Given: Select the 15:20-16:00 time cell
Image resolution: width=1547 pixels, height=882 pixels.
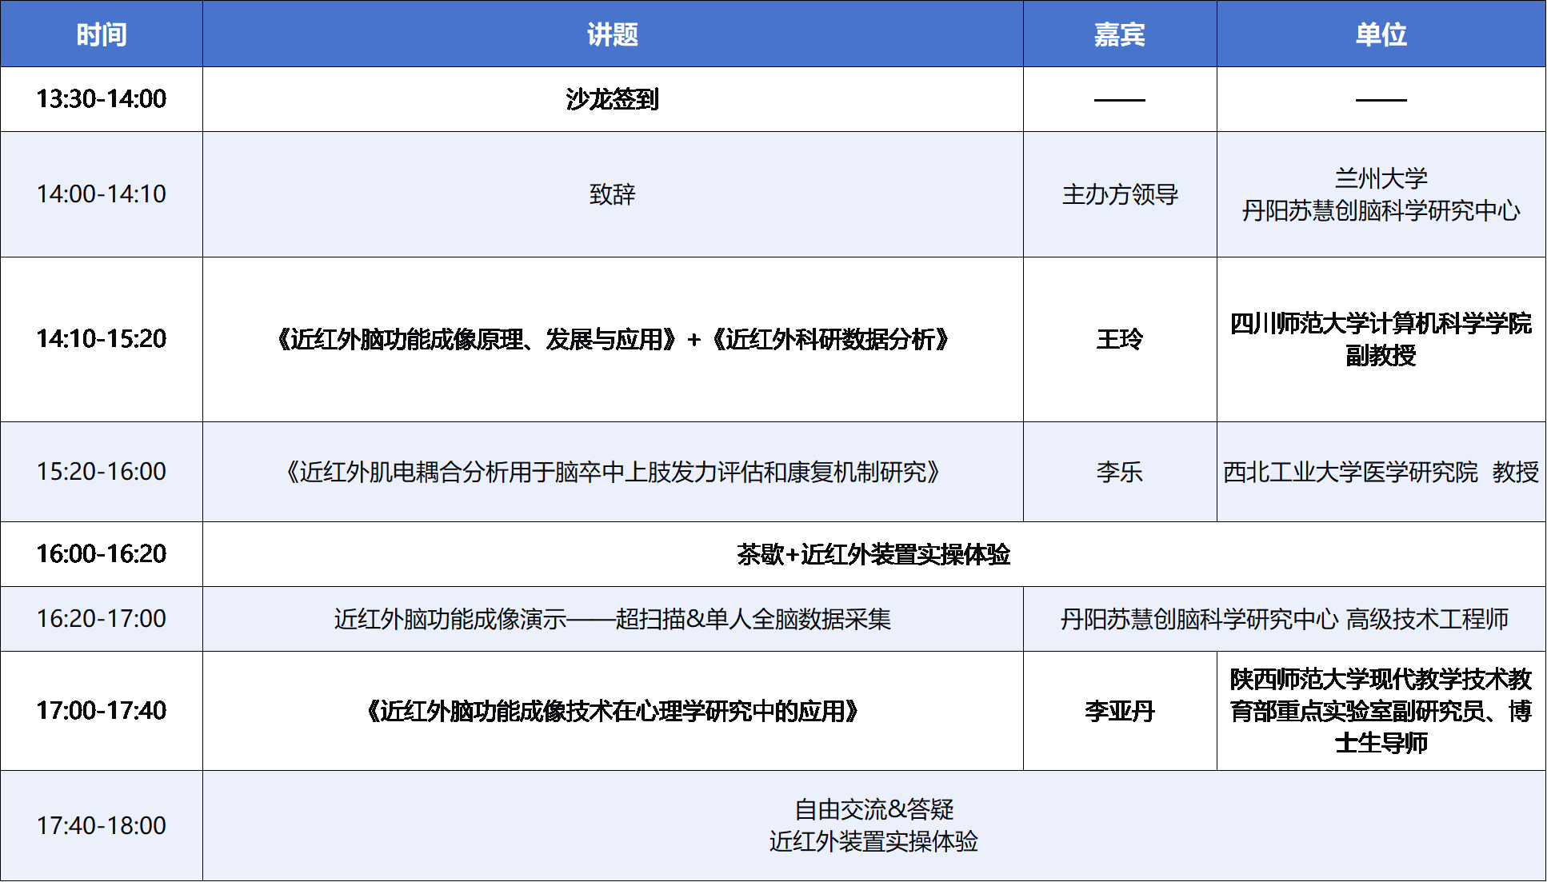Looking at the screenshot, I should [102, 472].
